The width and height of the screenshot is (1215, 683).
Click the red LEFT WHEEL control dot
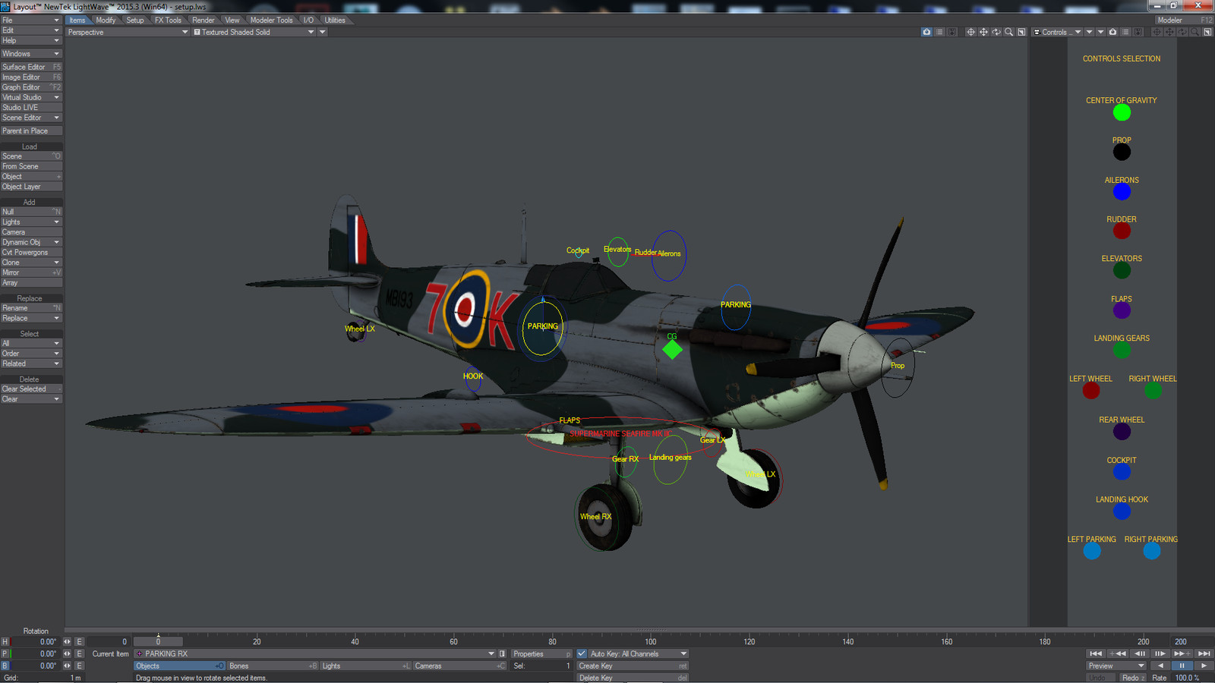(1091, 390)
